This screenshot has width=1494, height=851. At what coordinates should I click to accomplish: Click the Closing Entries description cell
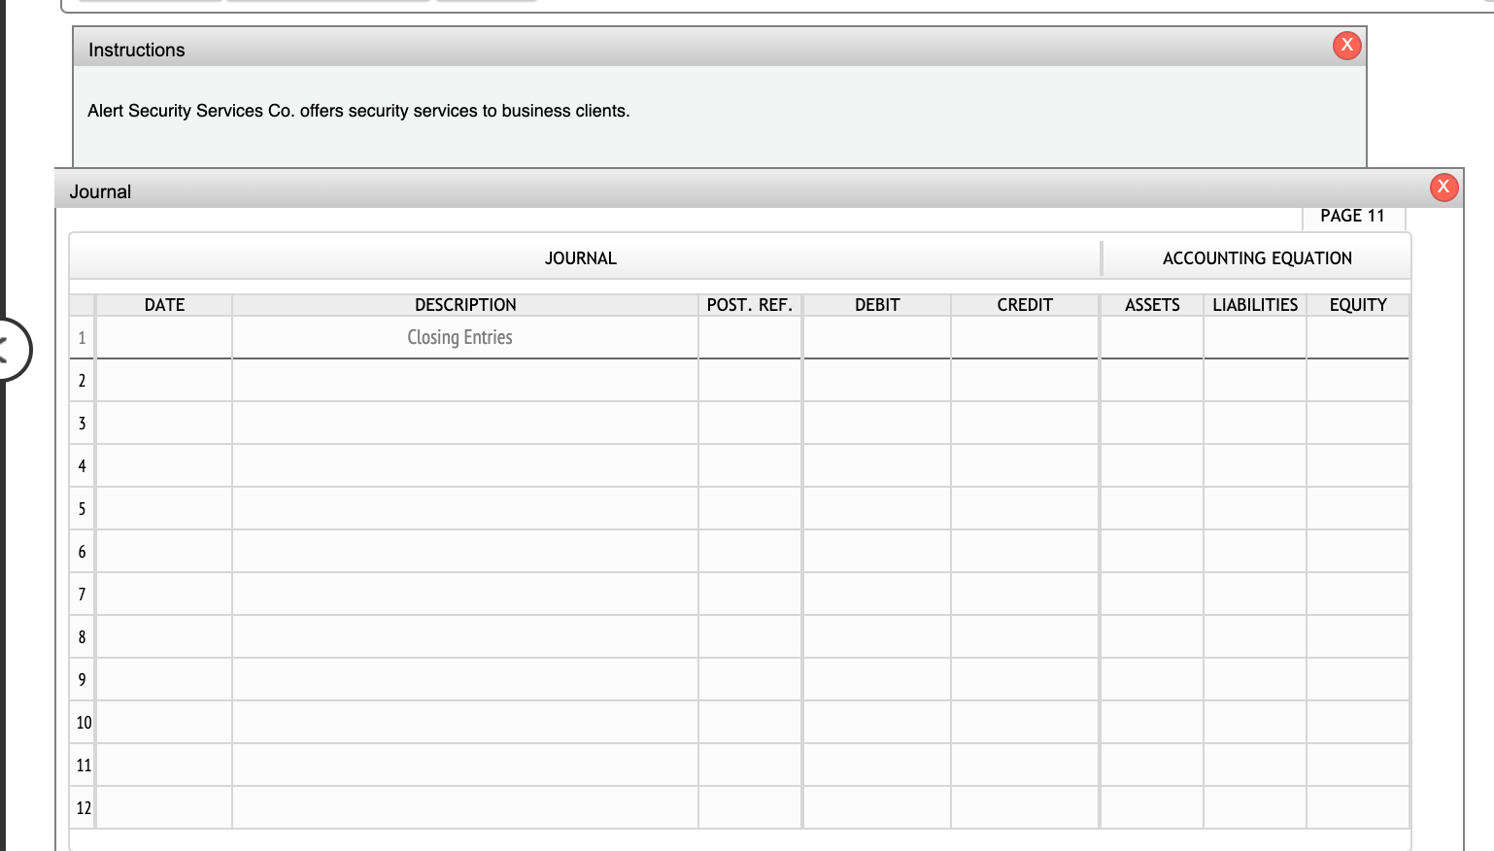(459, 337)
